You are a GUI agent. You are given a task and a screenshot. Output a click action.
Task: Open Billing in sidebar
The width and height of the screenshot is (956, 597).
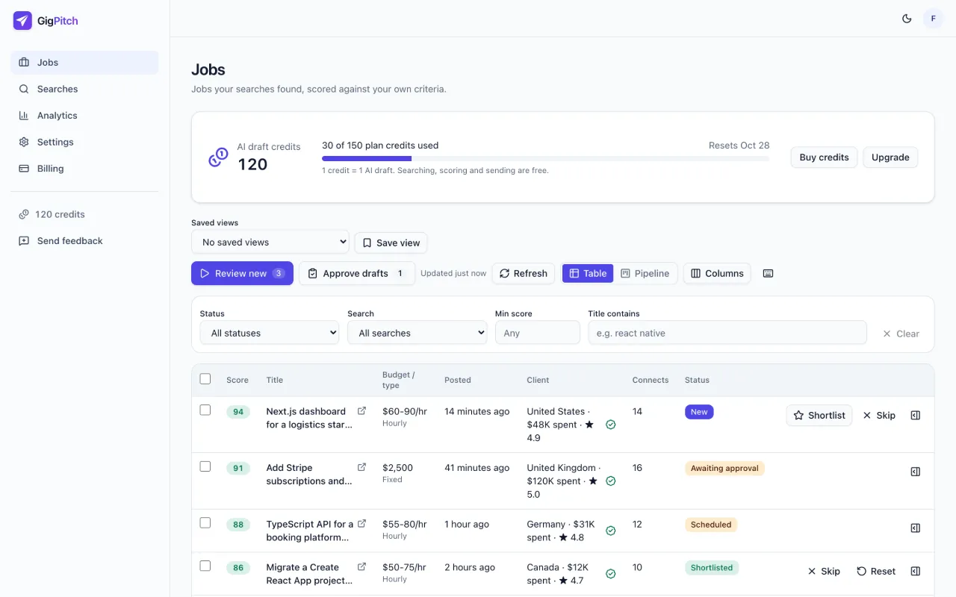tap(84, 169)
